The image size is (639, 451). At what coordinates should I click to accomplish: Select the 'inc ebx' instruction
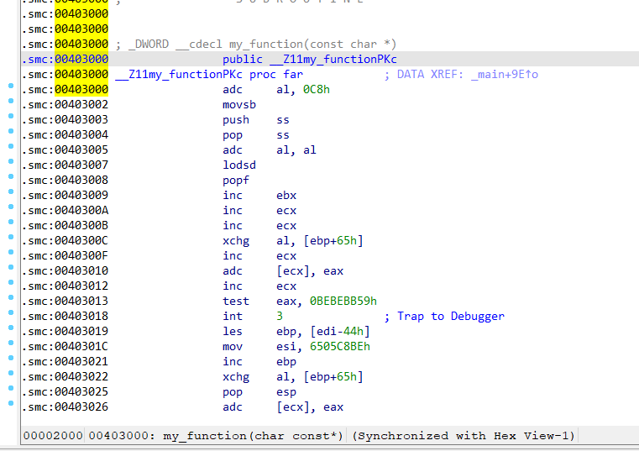click(259, 196)
